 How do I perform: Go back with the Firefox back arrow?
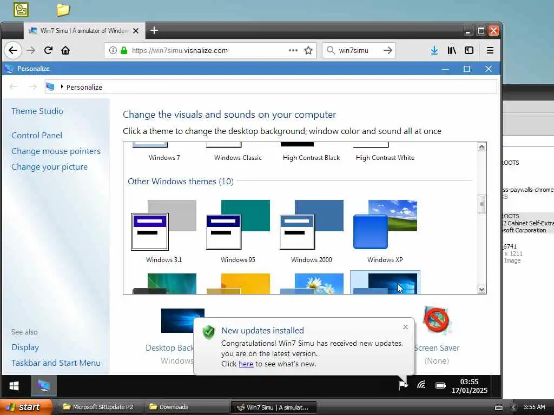tap(13, 50)
